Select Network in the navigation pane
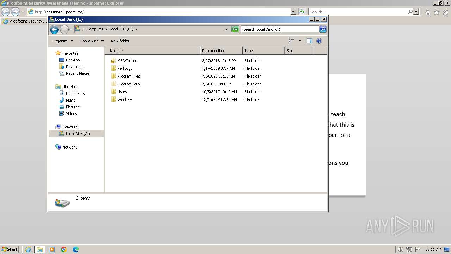Screen dimensions: 451x254 click(69, 147)
